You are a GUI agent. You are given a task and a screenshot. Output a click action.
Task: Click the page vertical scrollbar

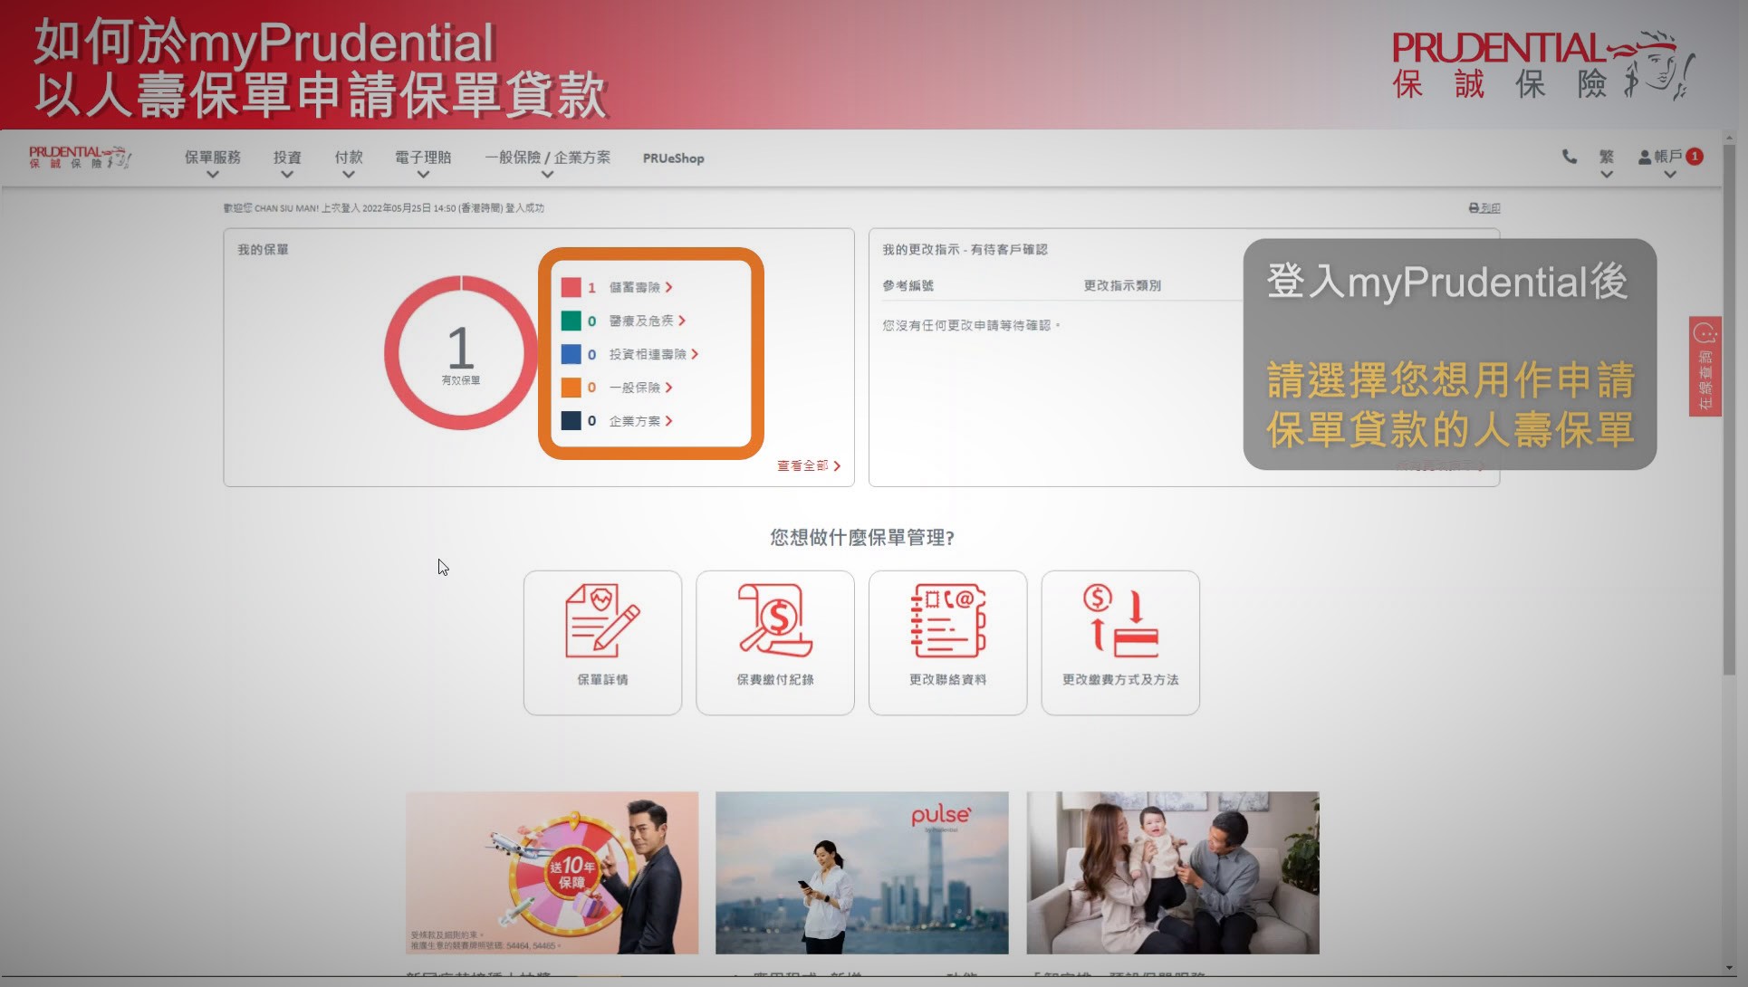click(1729, 409)
